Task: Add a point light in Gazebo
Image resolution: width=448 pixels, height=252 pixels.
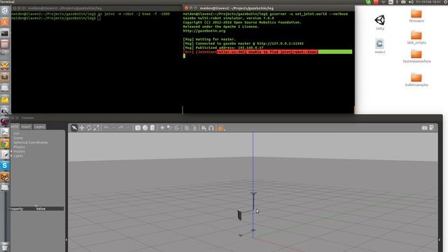Action: pos(162,127)
